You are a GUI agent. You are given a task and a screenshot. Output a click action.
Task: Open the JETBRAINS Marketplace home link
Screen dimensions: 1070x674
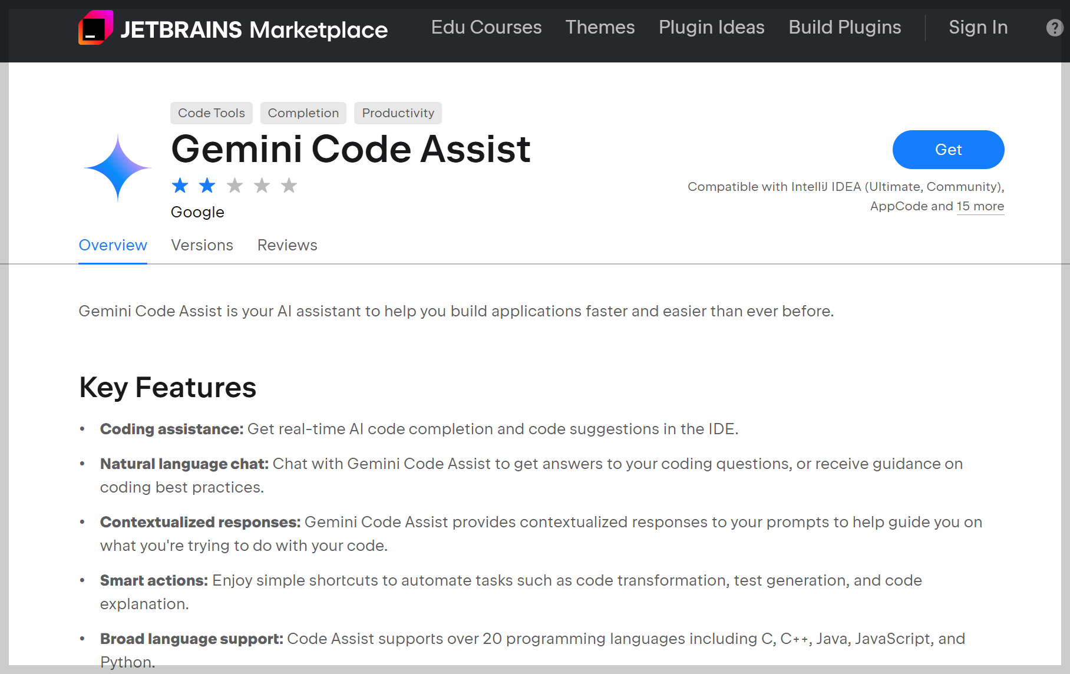[254, 29]
